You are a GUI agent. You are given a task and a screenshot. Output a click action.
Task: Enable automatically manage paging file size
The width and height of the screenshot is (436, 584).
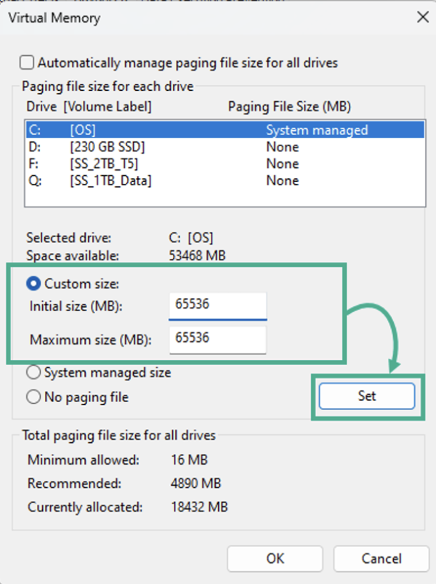[x=26, y=63]
